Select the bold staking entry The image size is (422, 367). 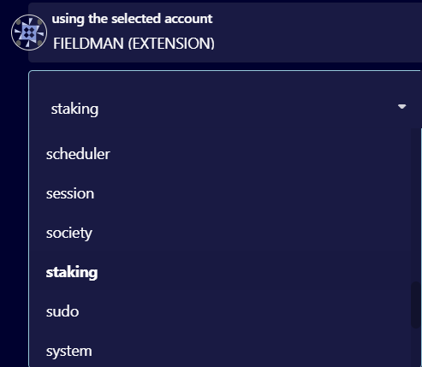click(72, 272)
